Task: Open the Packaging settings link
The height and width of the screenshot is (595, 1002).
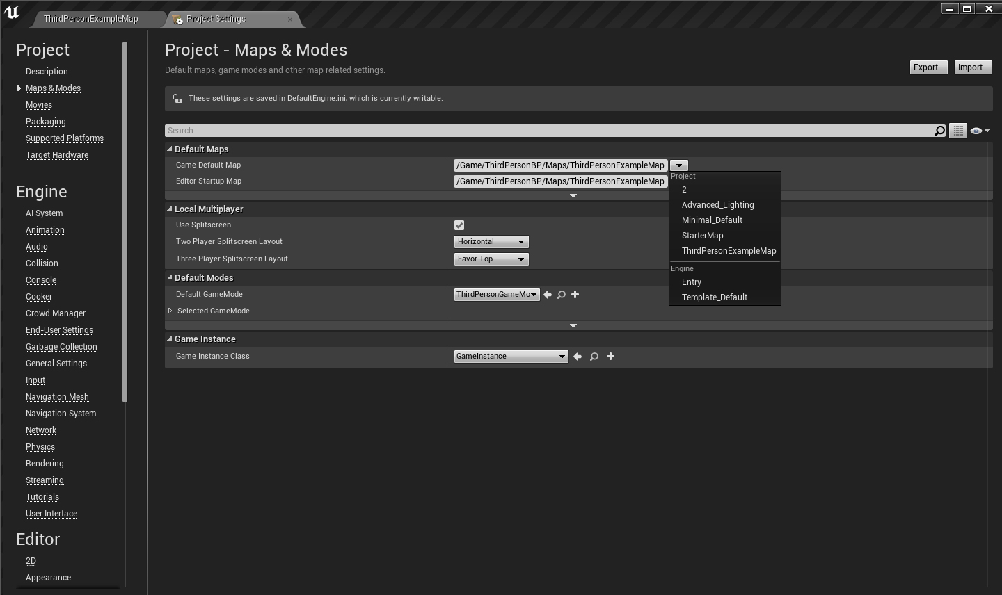Action: click(x=46, y=122)
